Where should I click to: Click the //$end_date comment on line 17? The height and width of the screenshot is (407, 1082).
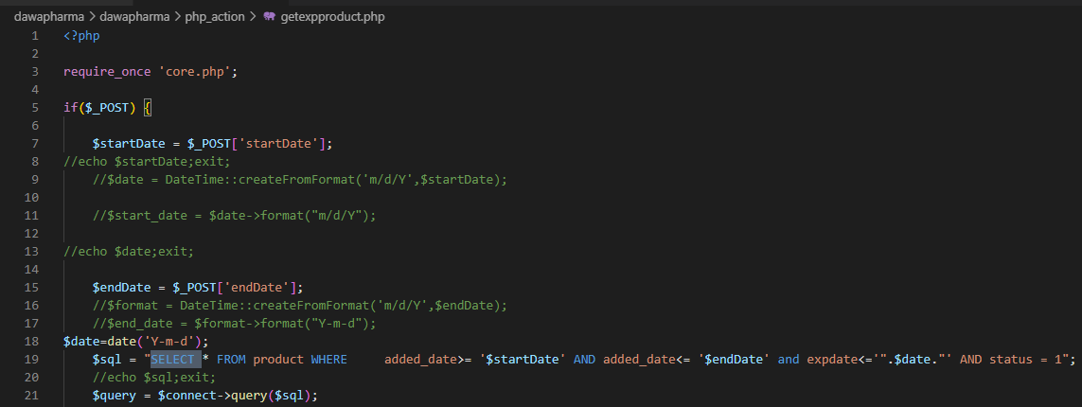point(235,322)
